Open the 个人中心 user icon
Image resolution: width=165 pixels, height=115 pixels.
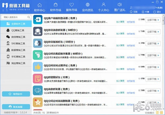[104, 5]
